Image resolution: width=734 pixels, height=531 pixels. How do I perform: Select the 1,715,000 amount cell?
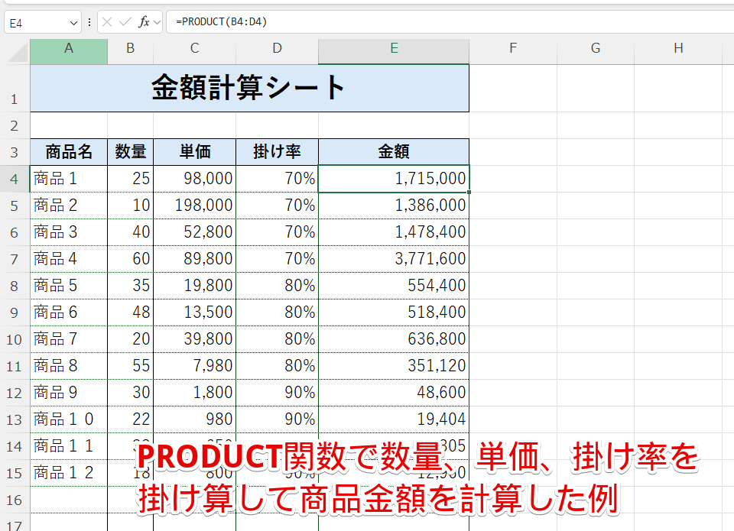pos(393,178)
